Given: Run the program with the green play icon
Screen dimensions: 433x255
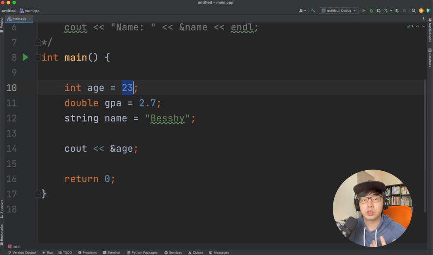Looking at the screenshot, I should pyautogui.click(x=364, y=11).
